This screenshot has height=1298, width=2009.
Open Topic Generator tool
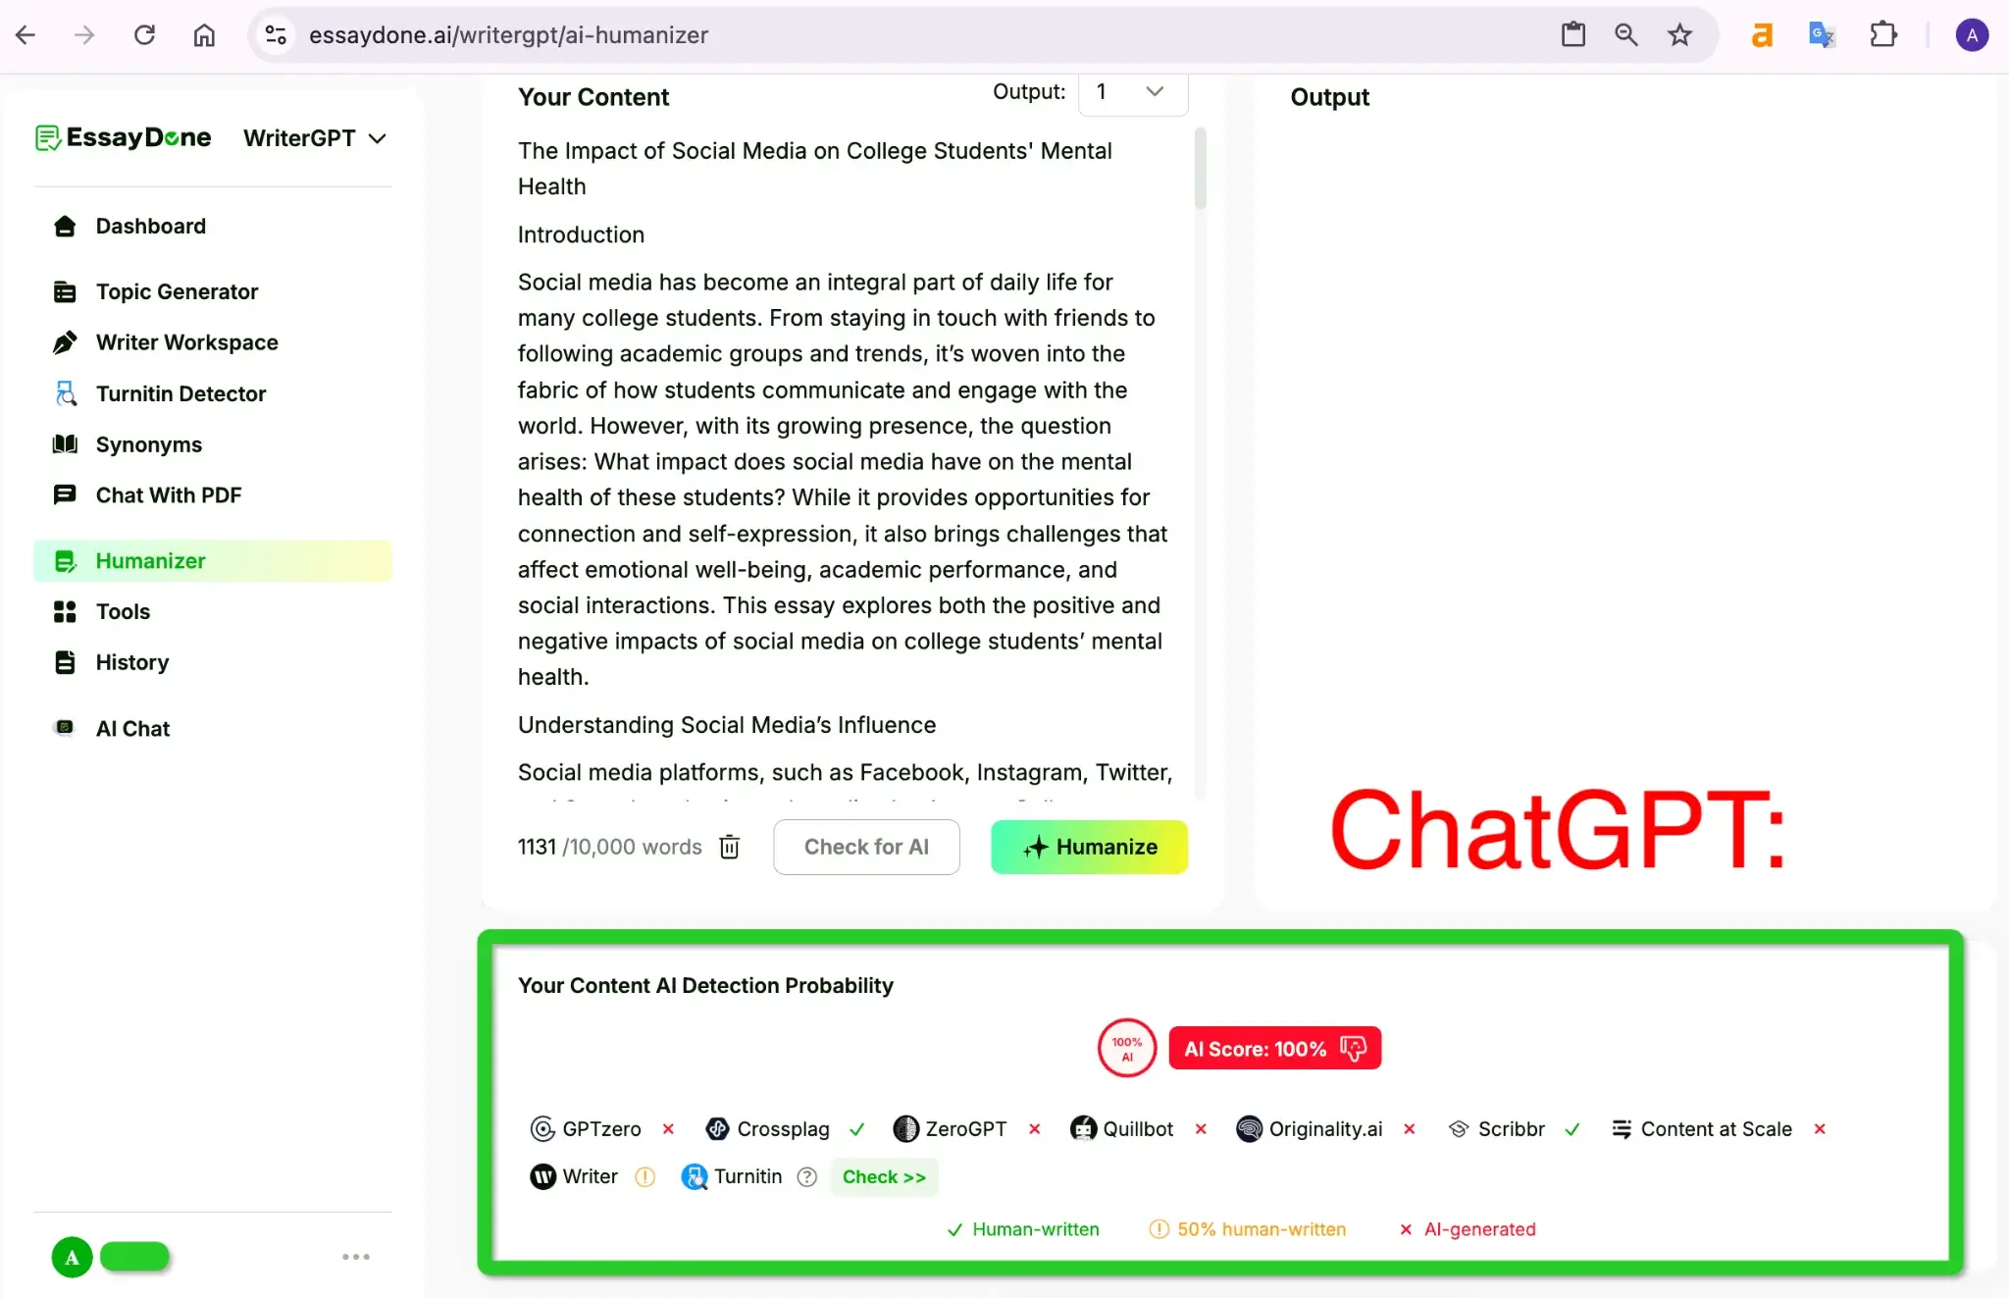(178, 291)
